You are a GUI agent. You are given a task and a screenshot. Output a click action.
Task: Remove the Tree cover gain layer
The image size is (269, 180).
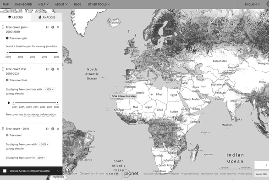(x=58, y=27)
